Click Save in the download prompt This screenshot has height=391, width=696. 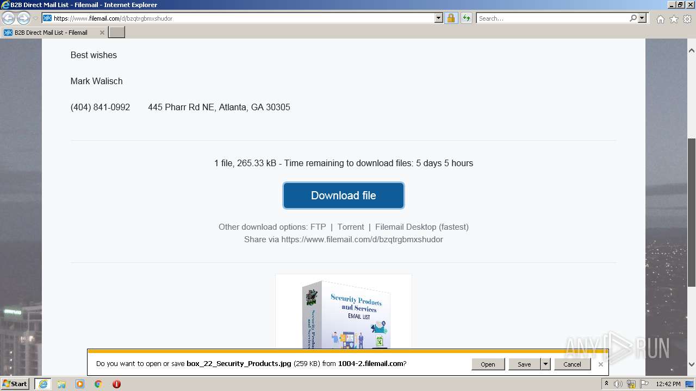pyautogui.click(x=524, y=364)
